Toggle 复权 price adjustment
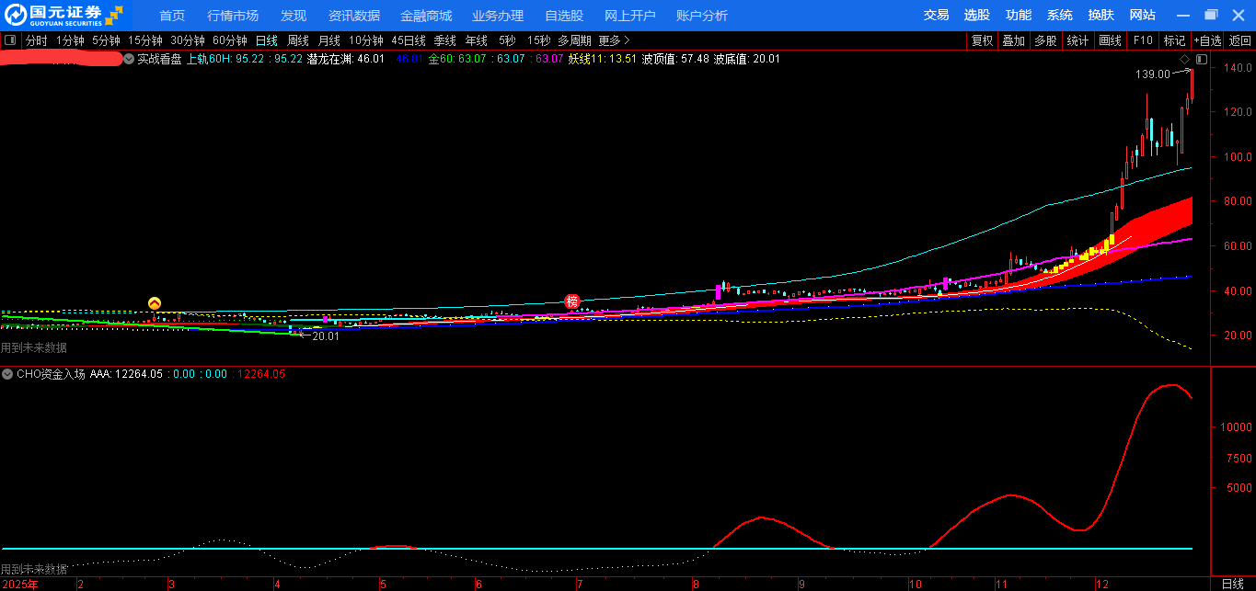The width and height of the screenshot is (1256, 591). click(x=982, y=40)
